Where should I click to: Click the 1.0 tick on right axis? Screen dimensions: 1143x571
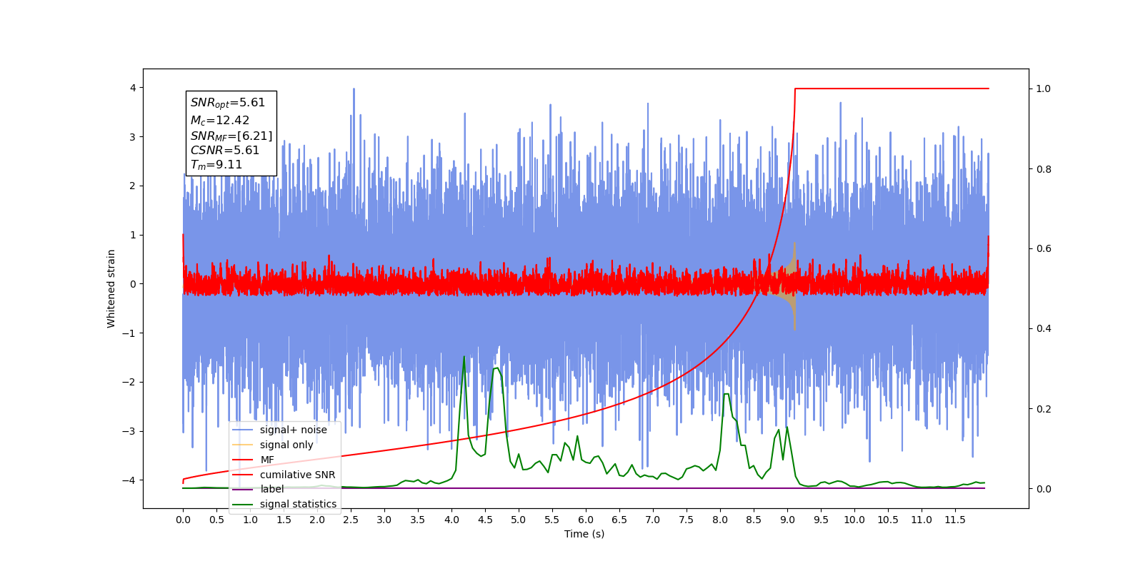tap(1044, 89)
